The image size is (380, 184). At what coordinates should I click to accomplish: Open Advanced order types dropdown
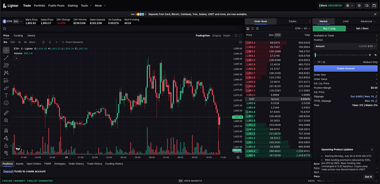(x=367, y=21)
